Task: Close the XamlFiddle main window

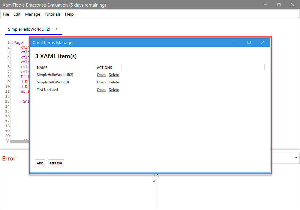Action: pos(293,5)
